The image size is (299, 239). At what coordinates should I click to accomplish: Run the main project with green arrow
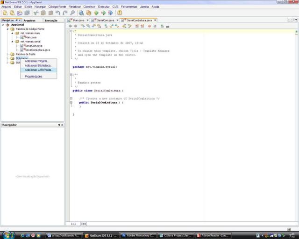pos(96,13)
